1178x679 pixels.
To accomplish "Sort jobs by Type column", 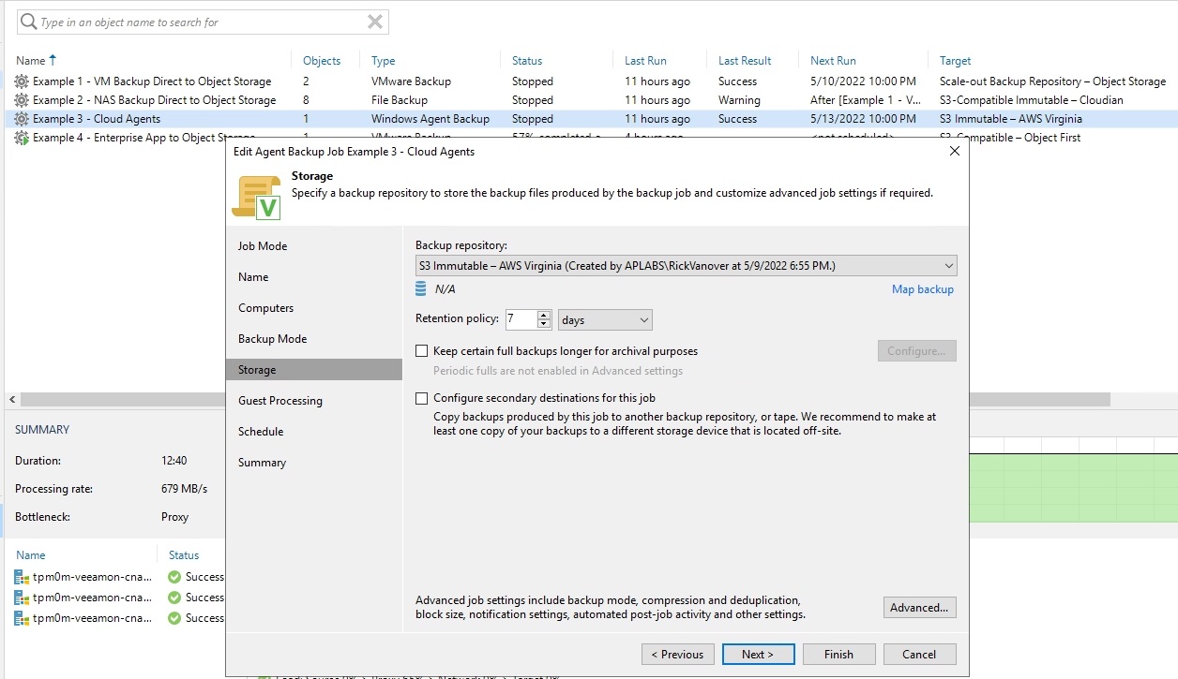I will pyautogui.click(x=383, y=61).
